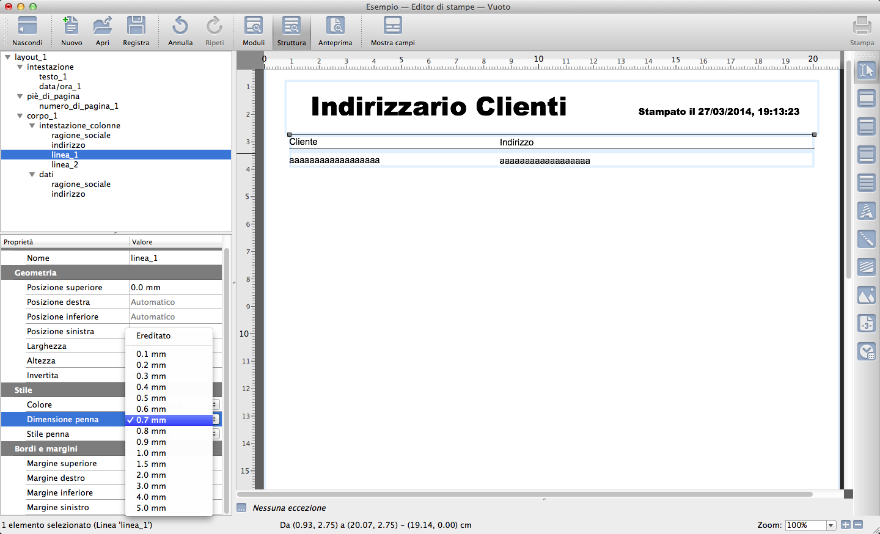
Task: Toggle the Mostra campi option
Action: [392, 31]
